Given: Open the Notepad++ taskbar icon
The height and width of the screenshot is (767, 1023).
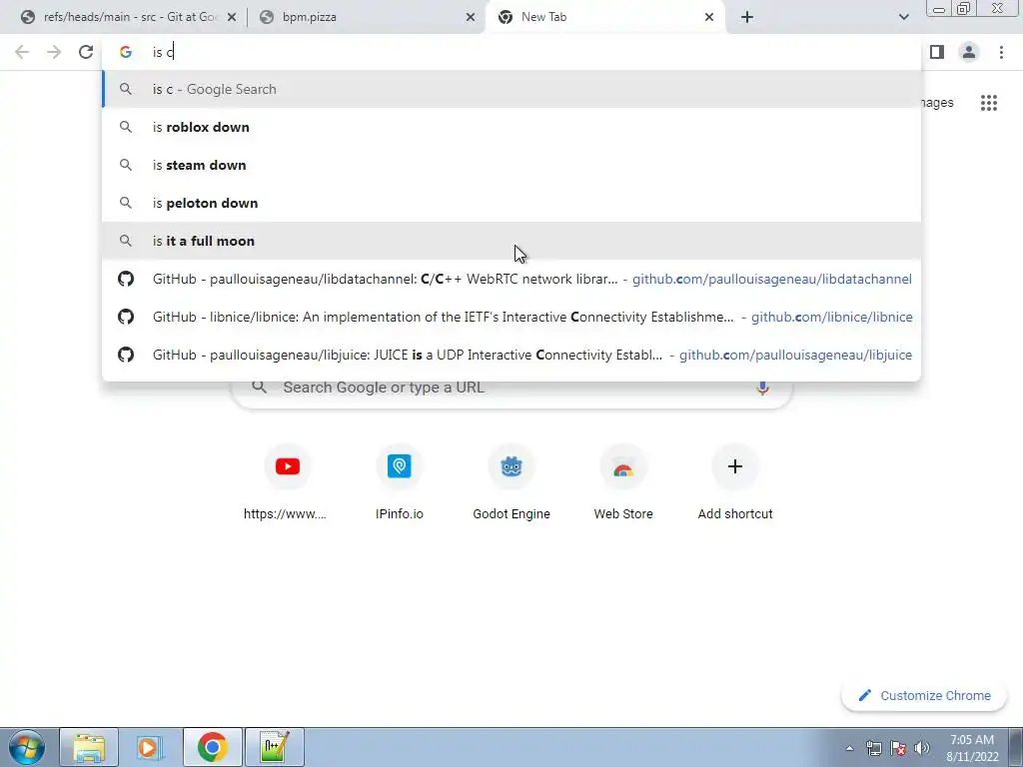Looking at the screenshot, I should tap(274, 747).
